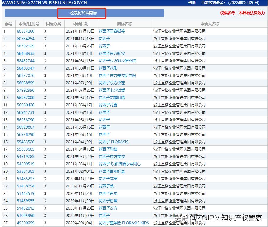This screenshot has height=227, width=268.
Task: Click the 申请日期 column header
Action: click(x=81, y=24)
